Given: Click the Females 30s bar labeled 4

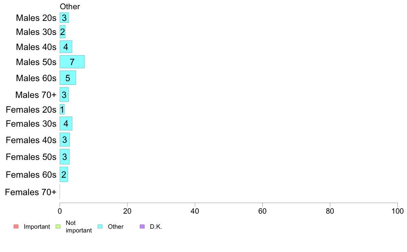Looking at the screenshot, I should (x=66, y=124).
